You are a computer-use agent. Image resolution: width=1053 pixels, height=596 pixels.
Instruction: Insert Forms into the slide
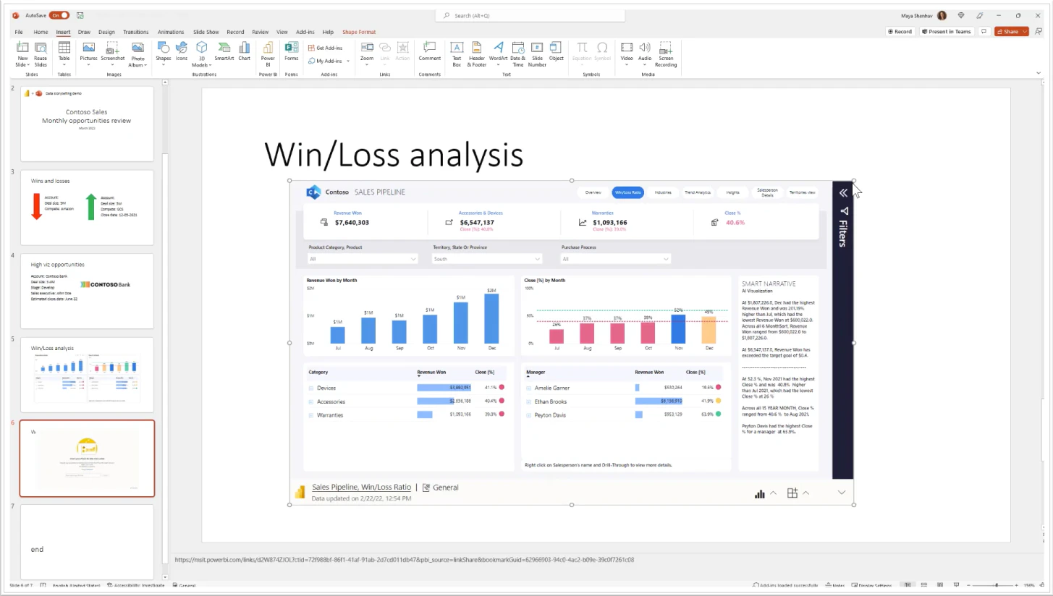pyautogui.click(x=292, y=52)
